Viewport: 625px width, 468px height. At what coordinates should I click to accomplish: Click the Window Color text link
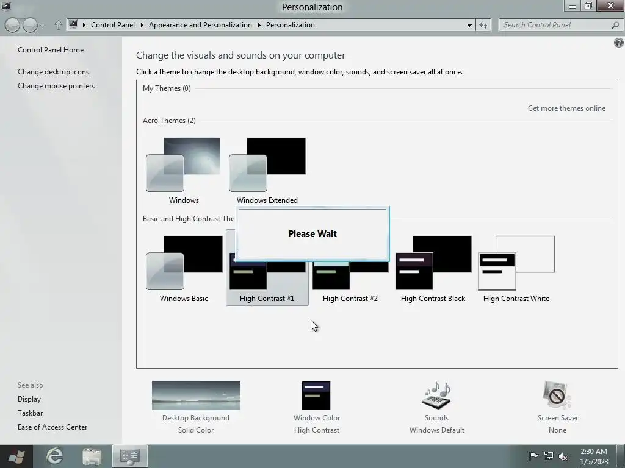[317, 418]
